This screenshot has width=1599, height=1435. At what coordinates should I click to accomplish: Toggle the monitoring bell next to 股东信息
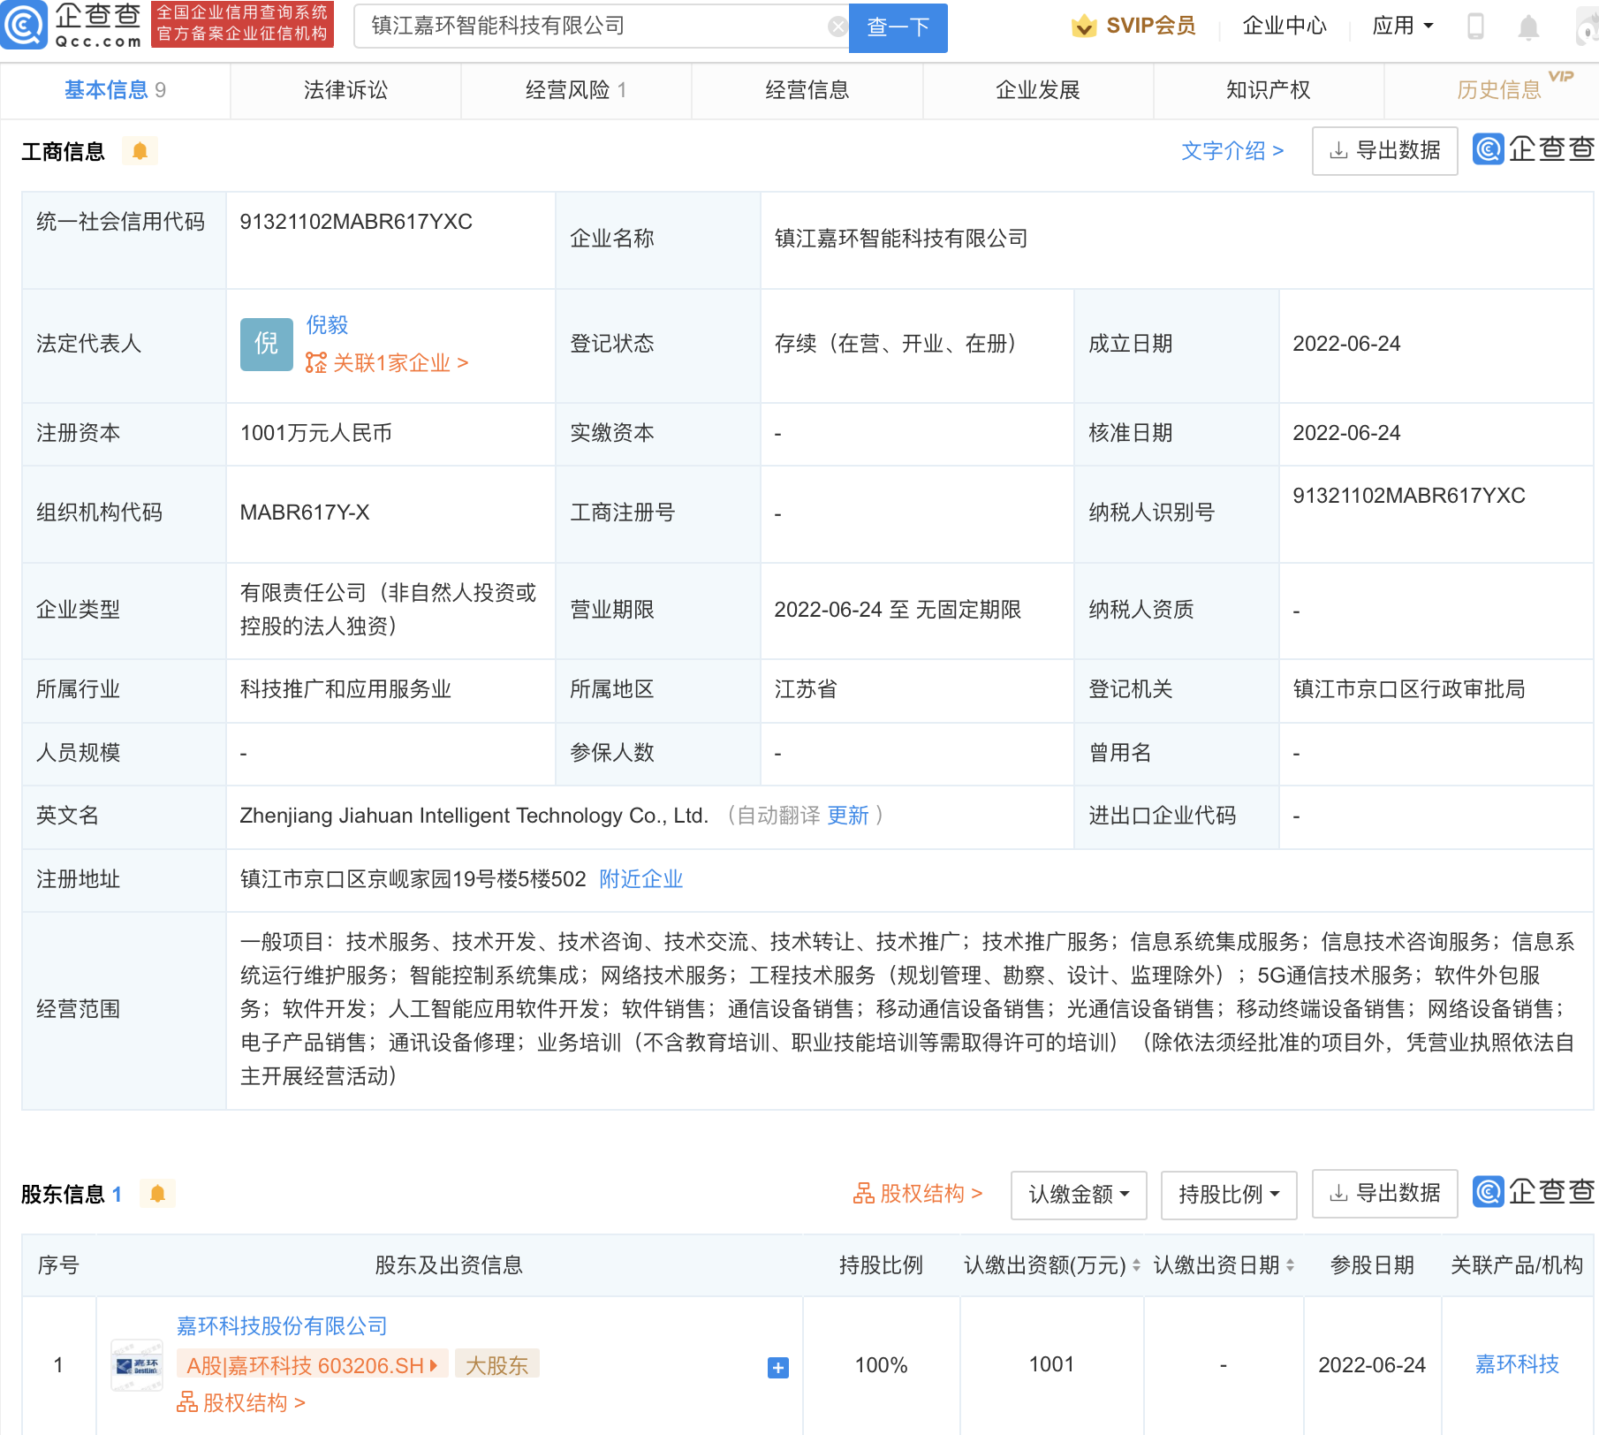pos(159,1194)
